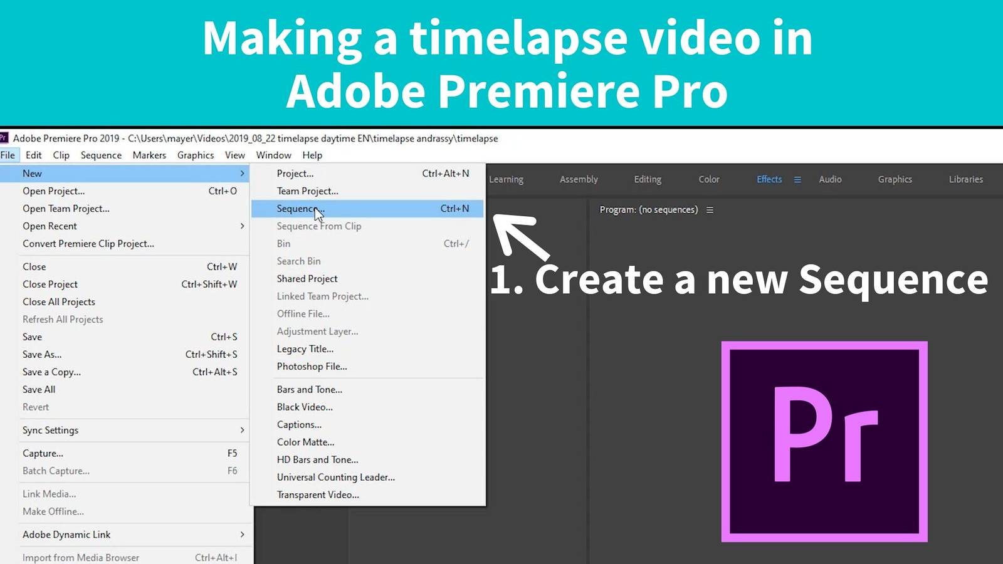Open the Graphics menu in the menu bar
The height and width of the screenshot is (564, 1003).
[196, 155]
